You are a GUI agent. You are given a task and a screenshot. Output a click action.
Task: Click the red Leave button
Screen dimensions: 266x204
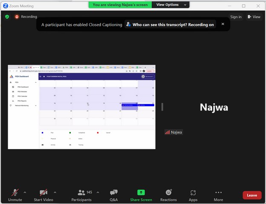pyautogui.click(x=252, y=195)
